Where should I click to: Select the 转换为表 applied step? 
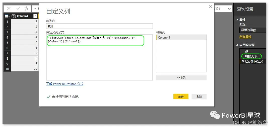[x=251, y=56]
